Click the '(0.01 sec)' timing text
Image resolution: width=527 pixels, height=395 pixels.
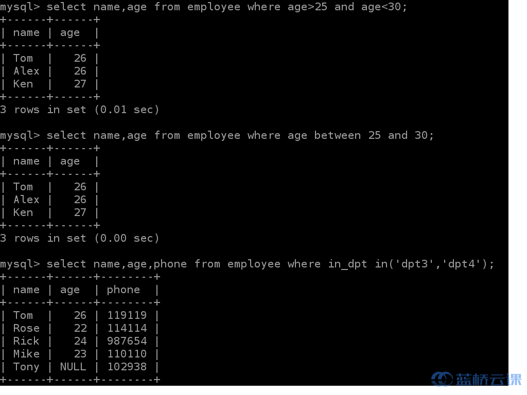click(127, 110)
